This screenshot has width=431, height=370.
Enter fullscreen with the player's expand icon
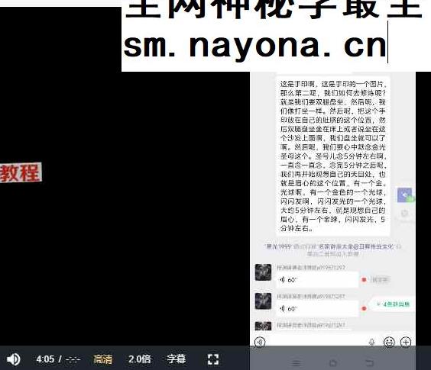(213, 359)
